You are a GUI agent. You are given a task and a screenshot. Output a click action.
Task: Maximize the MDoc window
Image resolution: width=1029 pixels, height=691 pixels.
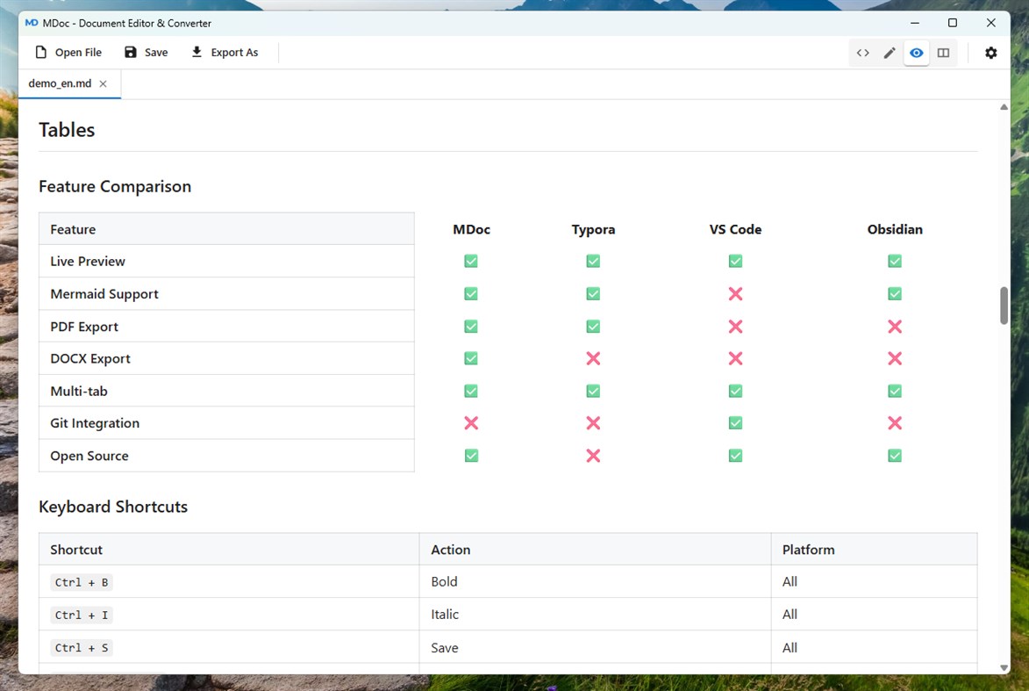(953, 23)
